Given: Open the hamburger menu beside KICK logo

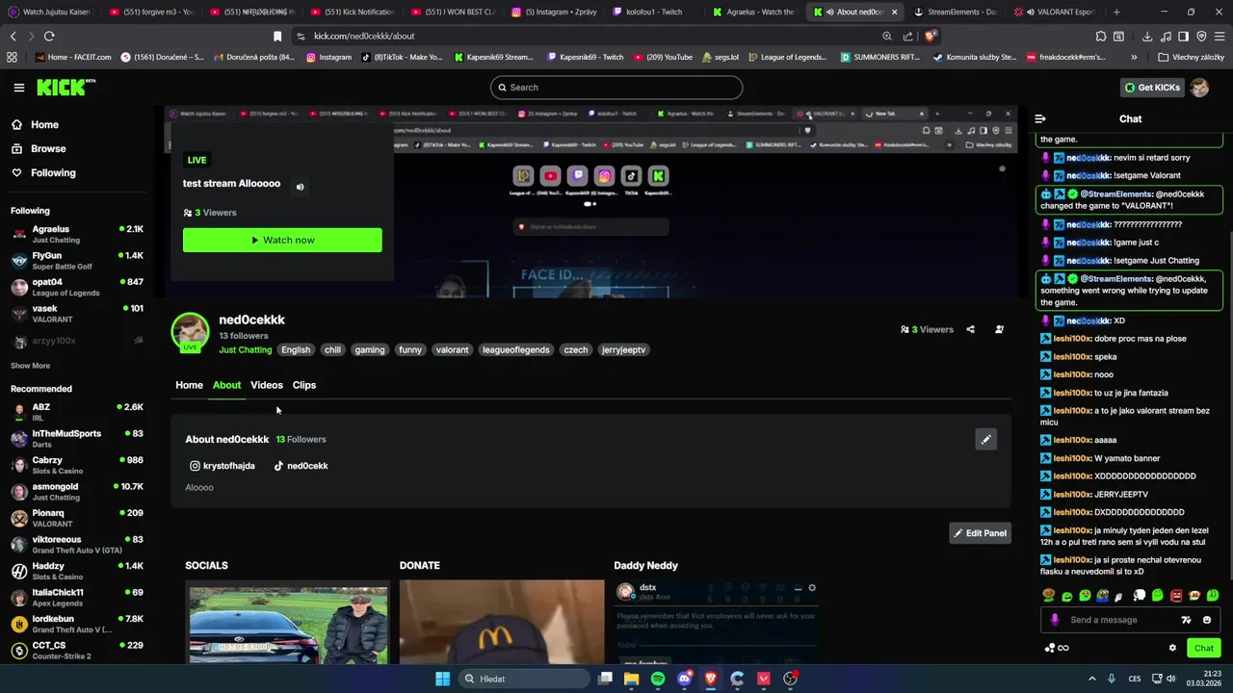Looking at the screenshot, I should 18,88.
